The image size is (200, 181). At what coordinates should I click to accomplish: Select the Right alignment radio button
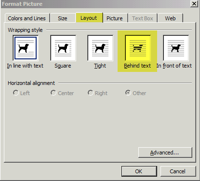tap(91, 93)
